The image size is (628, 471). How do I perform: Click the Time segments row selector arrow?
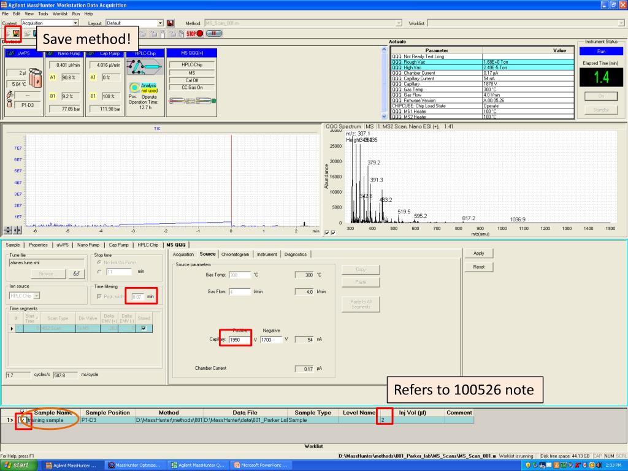coord(12,329)
